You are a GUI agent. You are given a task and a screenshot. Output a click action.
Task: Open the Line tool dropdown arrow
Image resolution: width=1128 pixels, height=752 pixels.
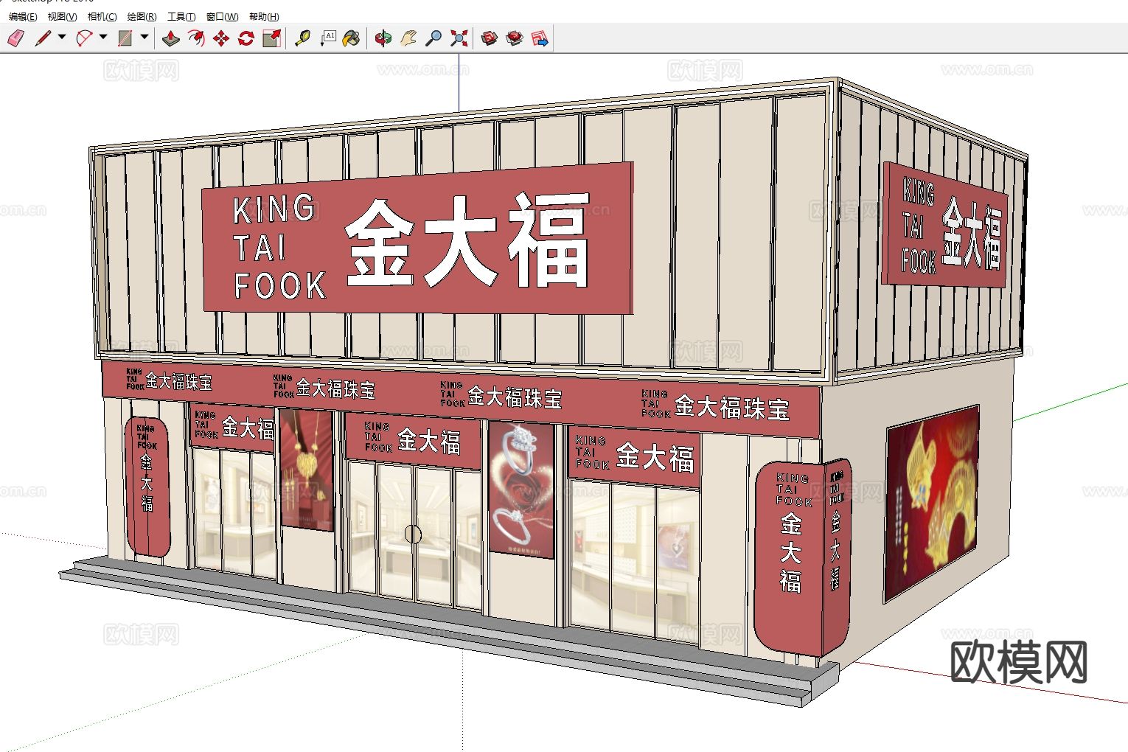[x=62, y=37]
